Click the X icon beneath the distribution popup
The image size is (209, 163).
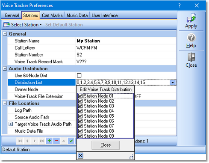click(80, 155)
